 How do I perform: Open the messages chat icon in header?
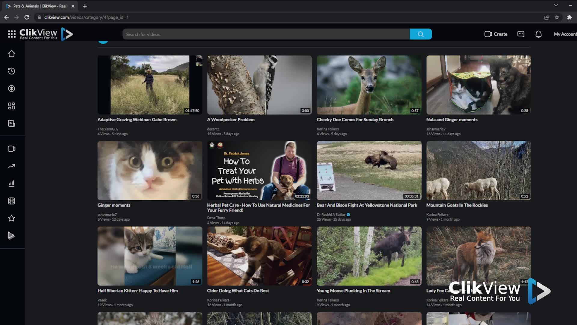pyautogui.click(x=521, y=34)
